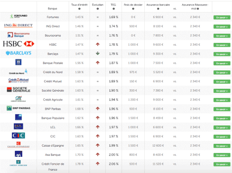Click info icon under Taux d'intérêt header
232x173 pixels.
79,9
